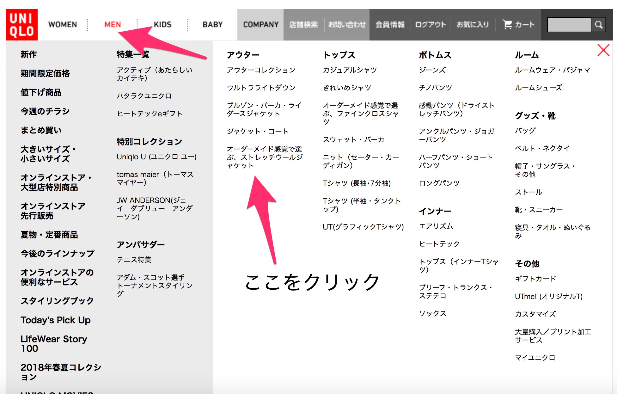Open ベルト・ネクタイ link
Screen dimensions: 617x394
(542, 148)
